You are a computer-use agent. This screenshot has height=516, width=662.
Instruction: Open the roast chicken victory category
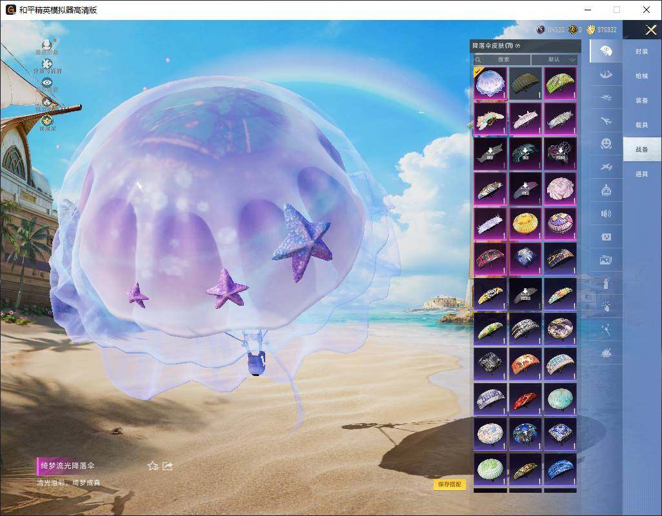(606, 353)
